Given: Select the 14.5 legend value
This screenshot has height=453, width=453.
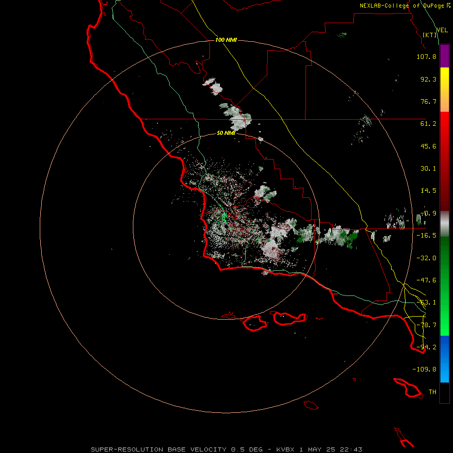Looking at the screenshot, I should coord(428,191).
